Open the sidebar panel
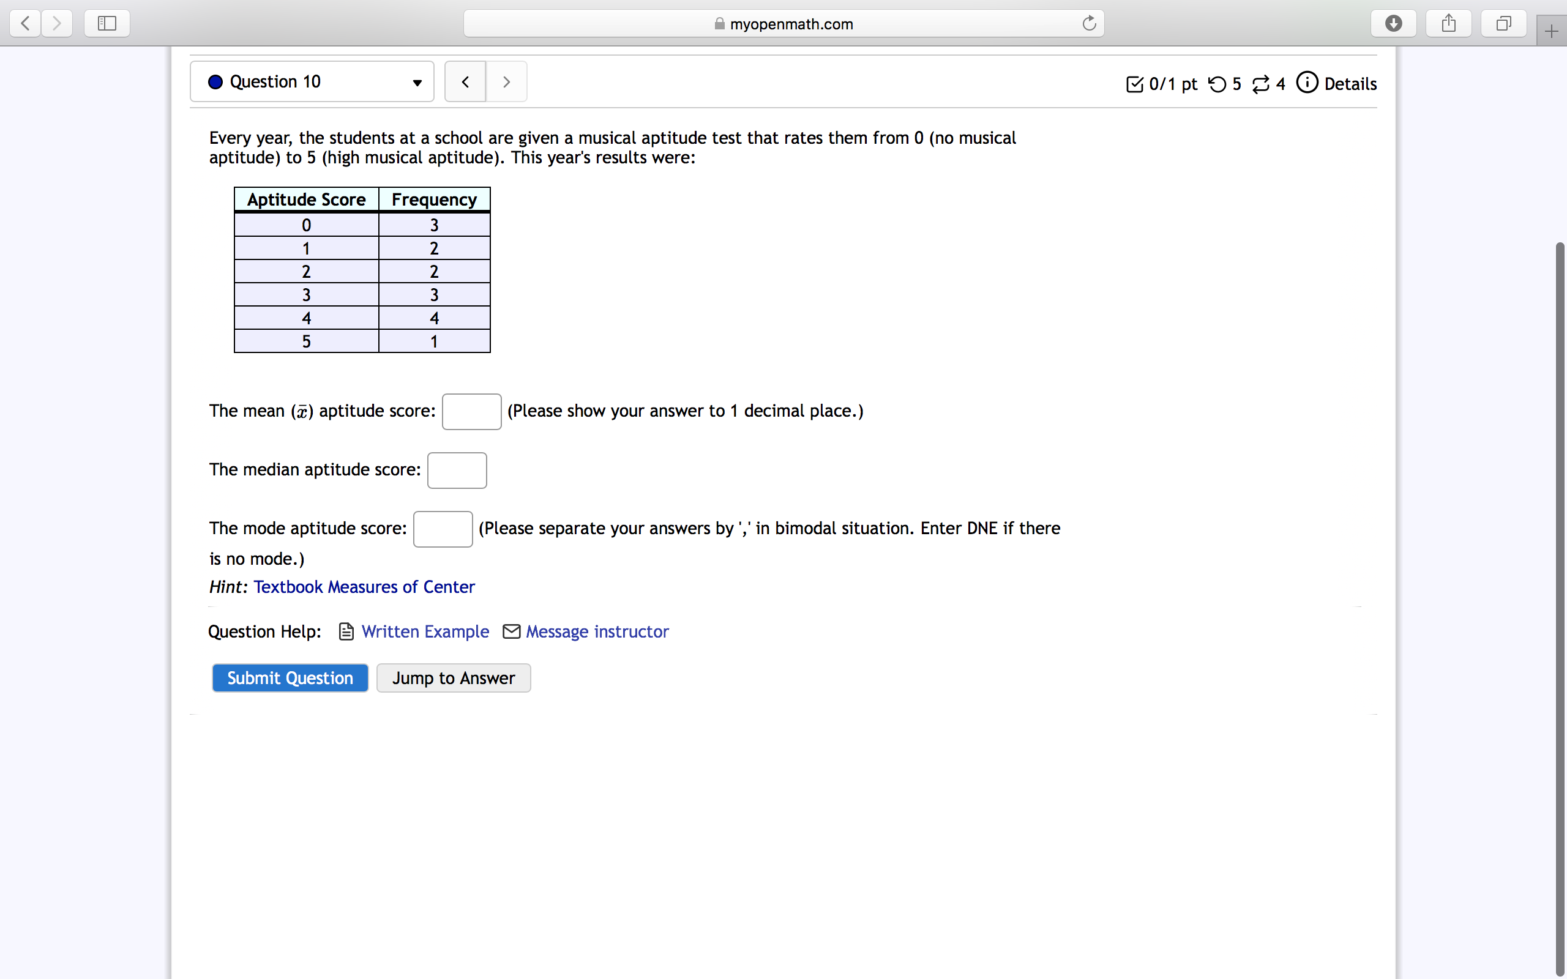The height and width of the screenshot is (979, 1567). coord(106,23)
